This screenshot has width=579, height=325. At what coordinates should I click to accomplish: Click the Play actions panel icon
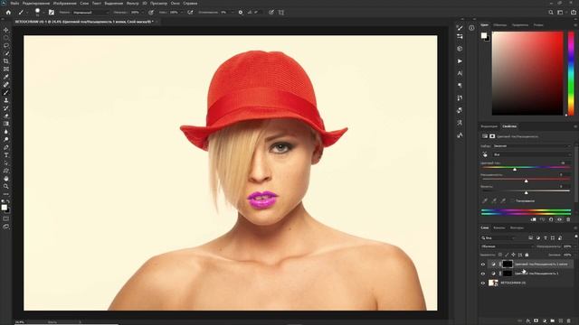[x=460, y=60]
